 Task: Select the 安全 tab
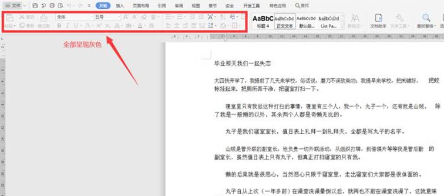(230, 6)
